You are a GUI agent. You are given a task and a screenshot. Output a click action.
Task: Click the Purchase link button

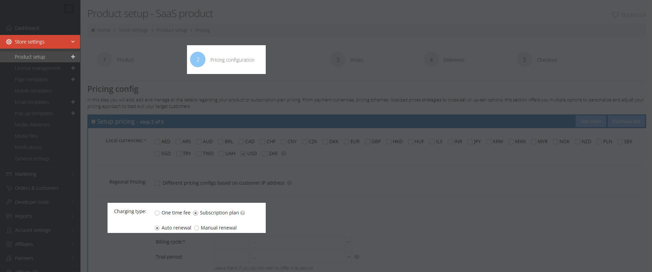pyautogui.click(x=626, y=122)
